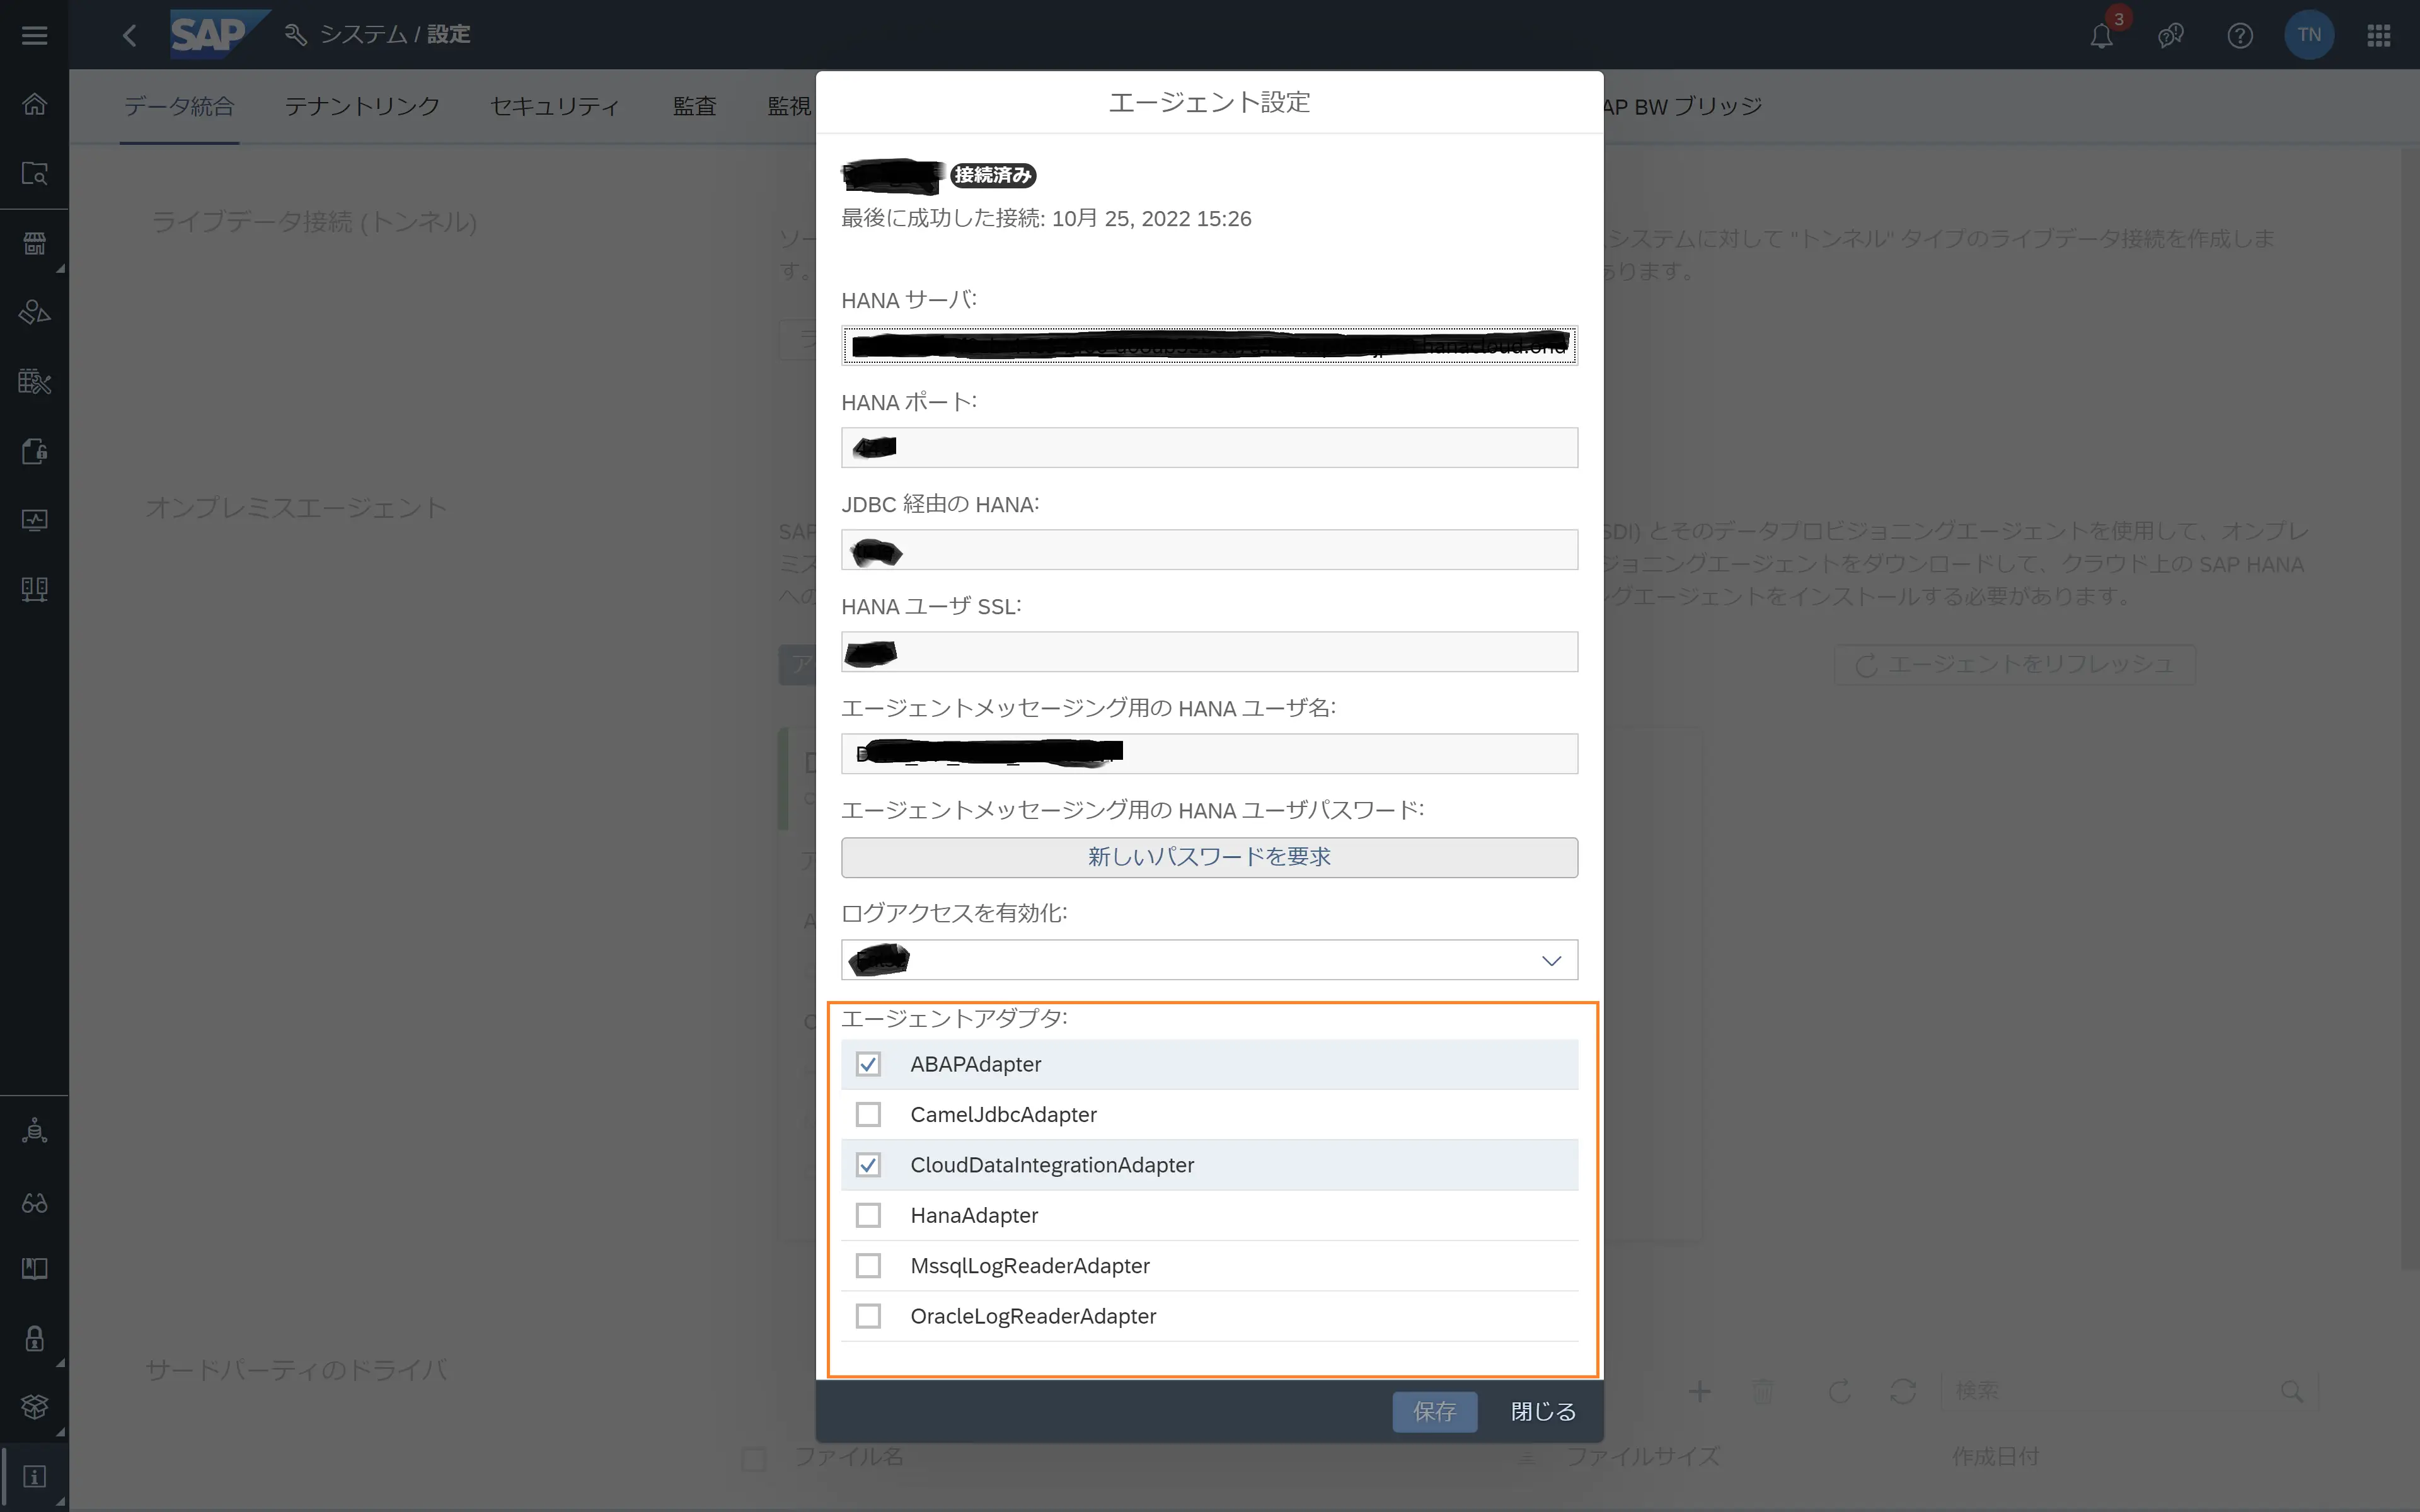2420x1512 pixels.
Task: Click the SAP logo
Action: (219, 35)
